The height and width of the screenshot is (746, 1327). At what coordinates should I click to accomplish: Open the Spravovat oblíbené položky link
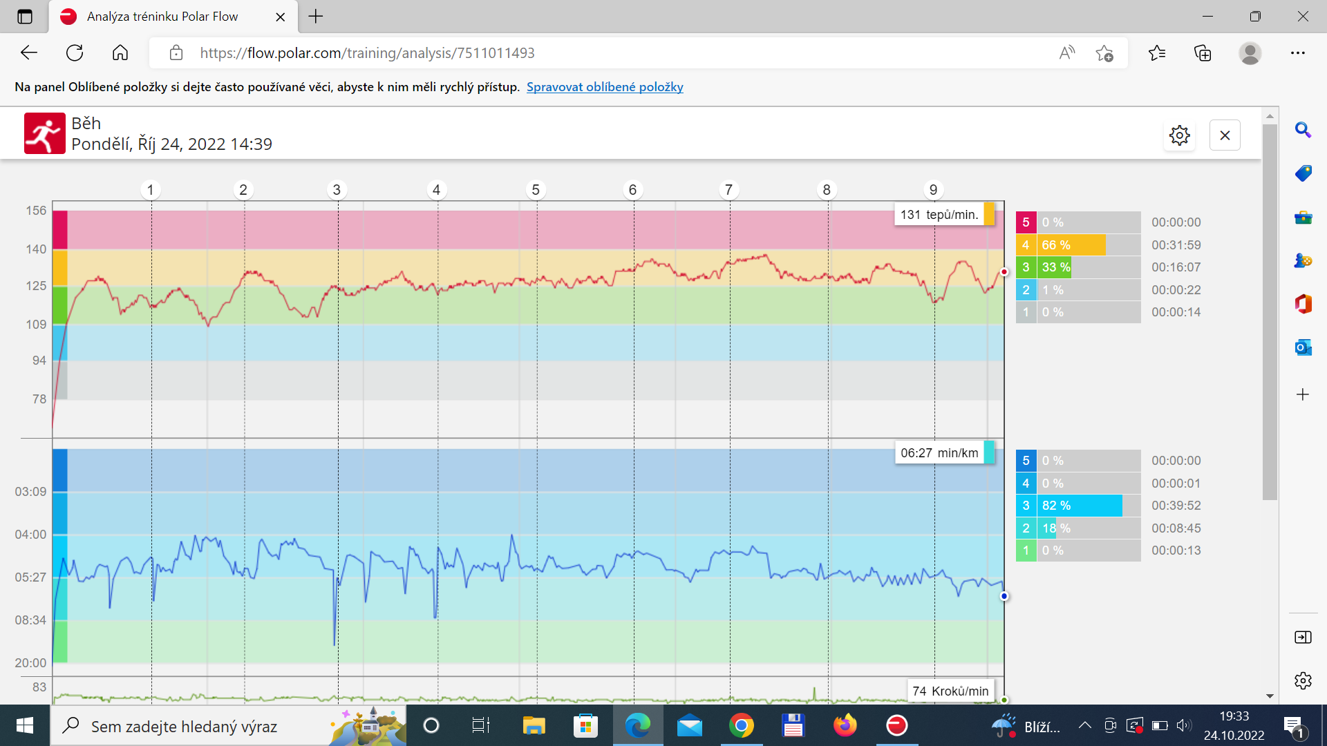point(605,87)
